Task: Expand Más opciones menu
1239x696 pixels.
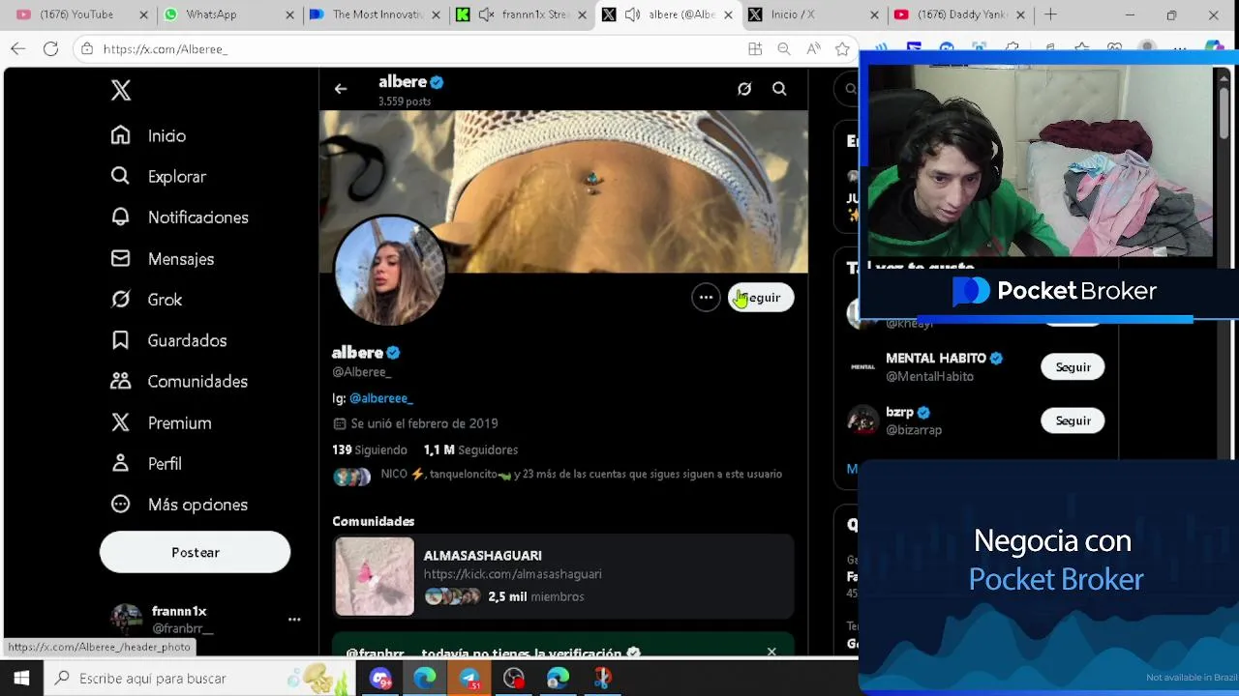Action: click(x=178, y=505)
